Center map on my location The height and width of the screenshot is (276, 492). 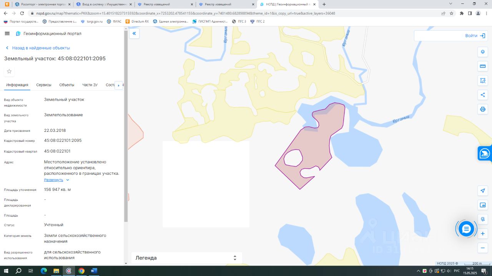pyautogui.click(x=483, y=191)
